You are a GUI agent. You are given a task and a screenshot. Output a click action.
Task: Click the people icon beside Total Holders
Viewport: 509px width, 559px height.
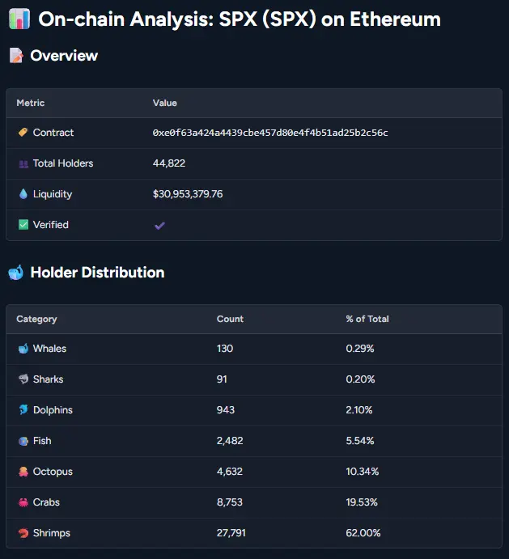coord(23,163)
